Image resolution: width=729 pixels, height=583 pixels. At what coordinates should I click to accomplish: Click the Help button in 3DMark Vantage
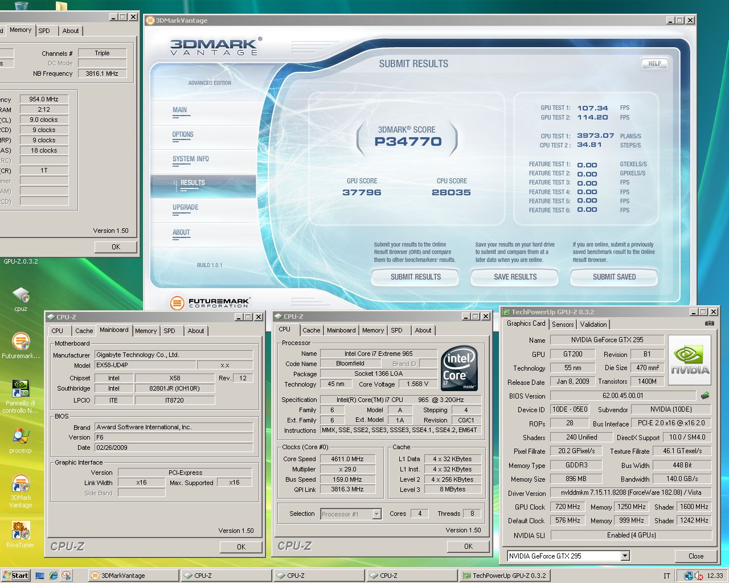[654, 64]
